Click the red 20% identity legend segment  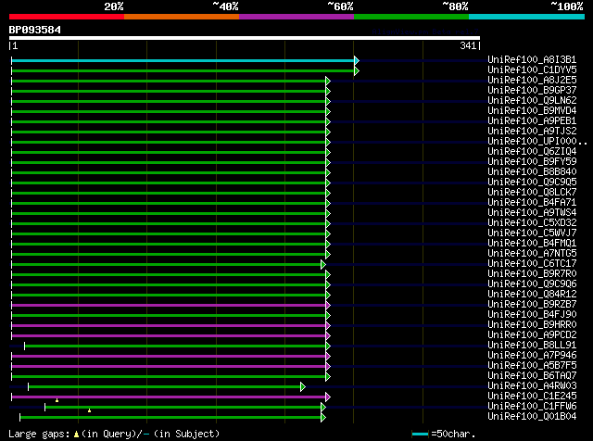click(x=66, y=17)
